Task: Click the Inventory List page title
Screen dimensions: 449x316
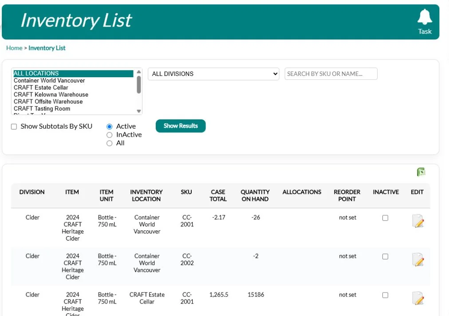Action: [76, 20]
